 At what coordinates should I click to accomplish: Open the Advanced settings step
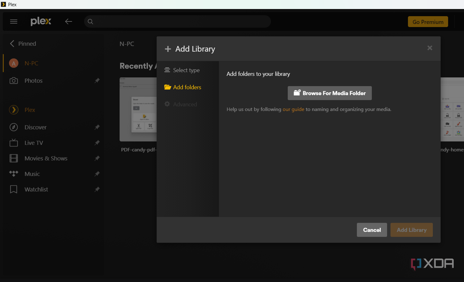click(181, 104)
